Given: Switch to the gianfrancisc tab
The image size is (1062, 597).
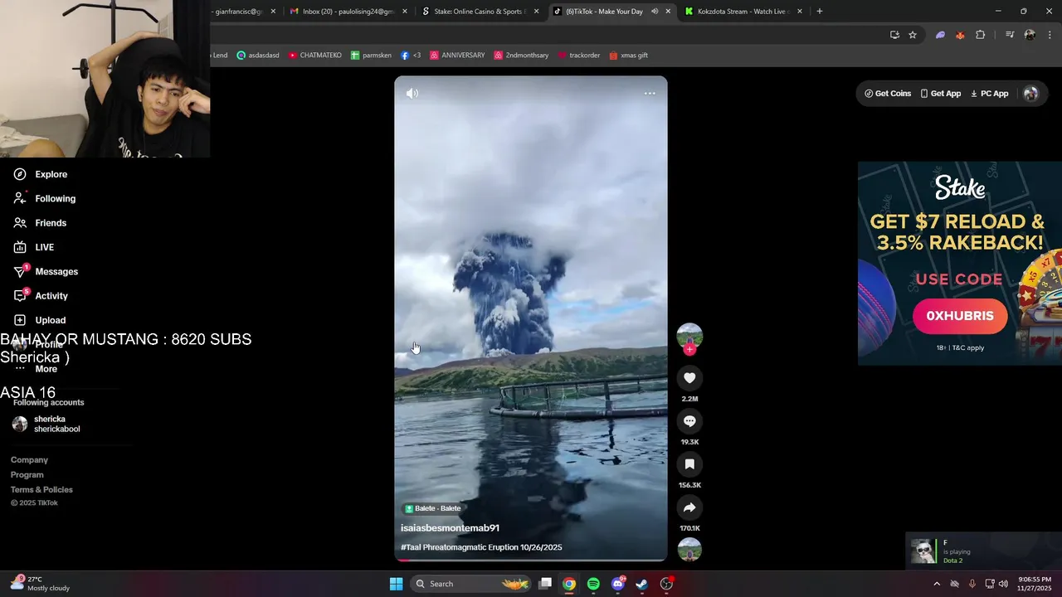Looking at the screenshot, I should [x=241, y=12].
